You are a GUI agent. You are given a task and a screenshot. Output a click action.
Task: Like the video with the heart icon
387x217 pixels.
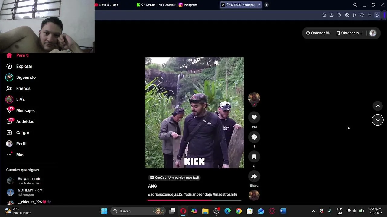point(254,118)
